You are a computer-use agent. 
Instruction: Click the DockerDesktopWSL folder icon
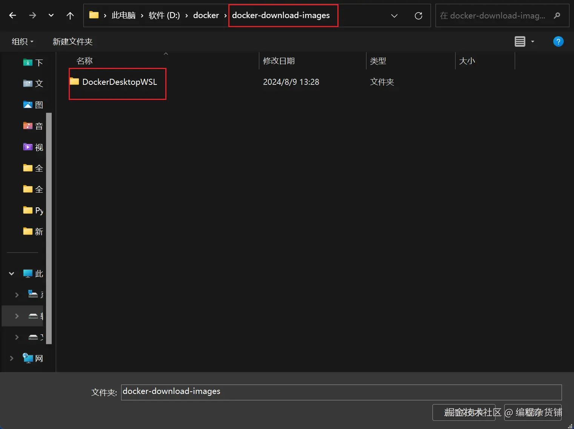(x=74, y=81)
